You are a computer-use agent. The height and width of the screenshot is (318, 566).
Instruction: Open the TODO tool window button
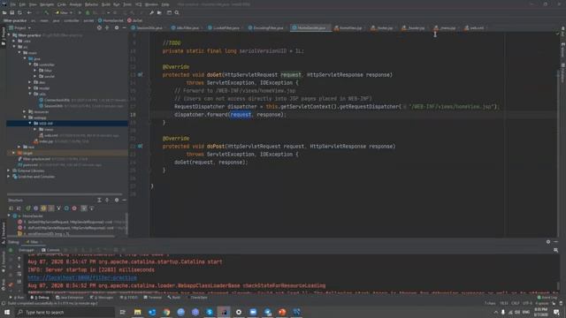click(129, 298)
